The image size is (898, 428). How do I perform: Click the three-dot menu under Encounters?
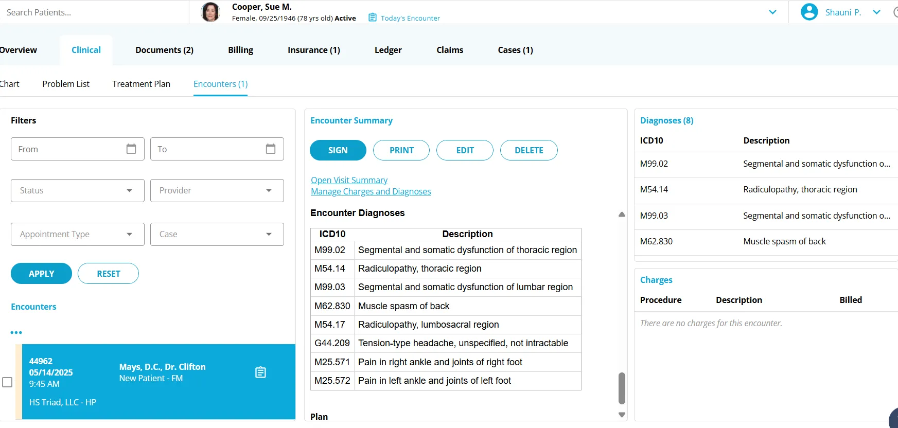[x=16, y=332]
